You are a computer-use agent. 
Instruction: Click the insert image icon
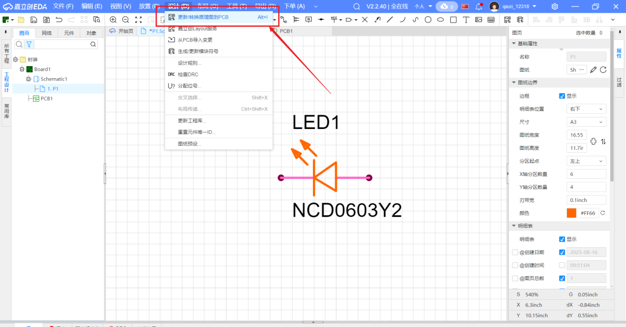pyautogui.click(x=478, y=20)
